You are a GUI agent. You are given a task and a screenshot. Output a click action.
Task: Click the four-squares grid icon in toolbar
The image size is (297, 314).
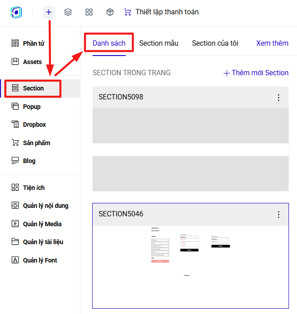[x=89, y=12]
